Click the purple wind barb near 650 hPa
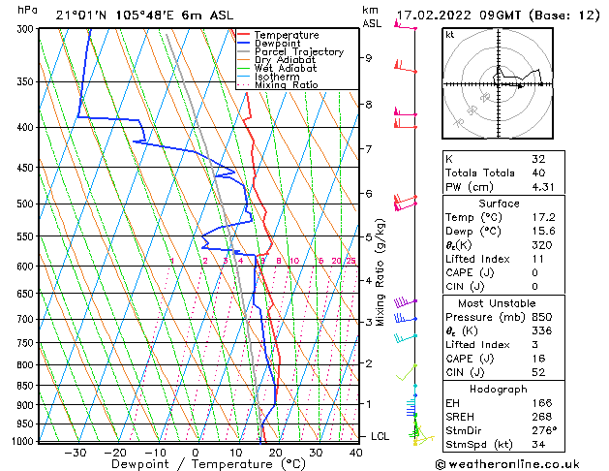 tap(405, 302)
